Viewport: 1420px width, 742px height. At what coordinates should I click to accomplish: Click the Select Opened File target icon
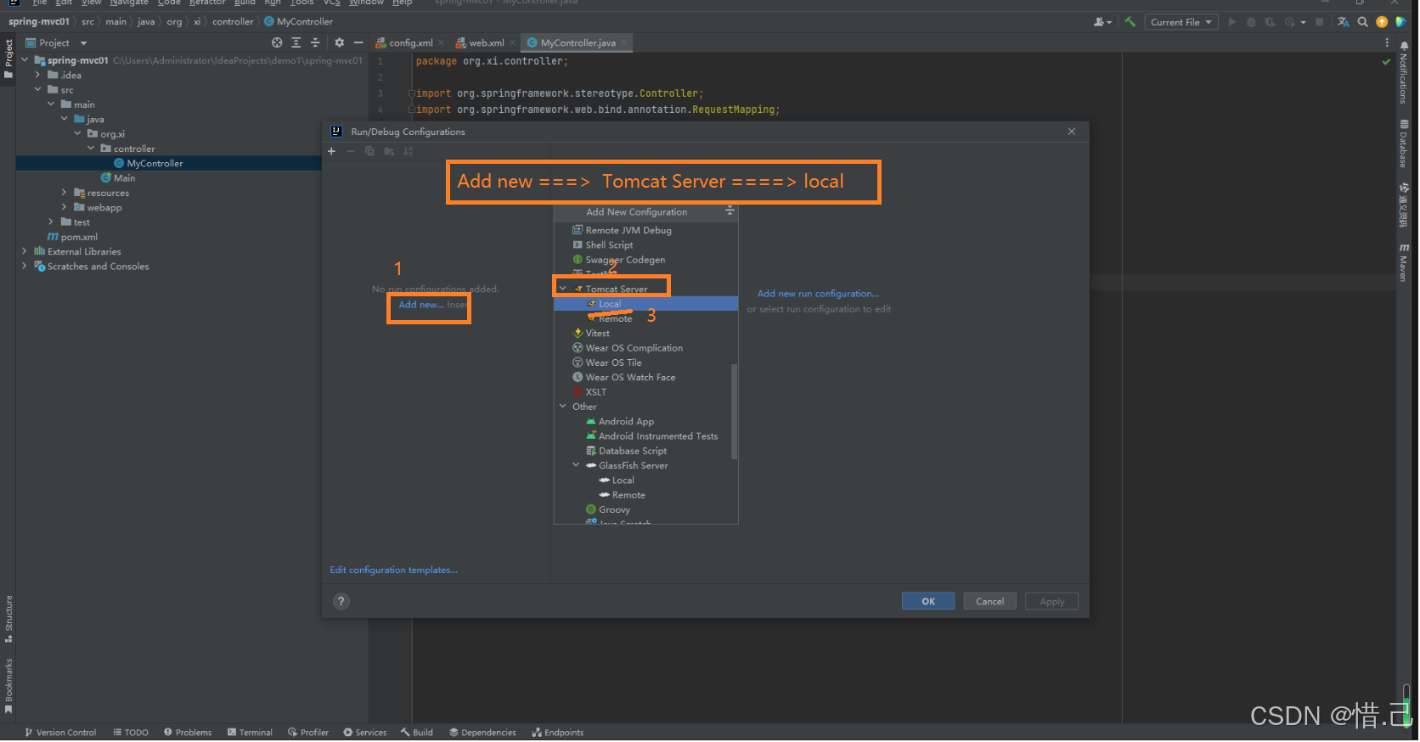[x=277, y=42]
